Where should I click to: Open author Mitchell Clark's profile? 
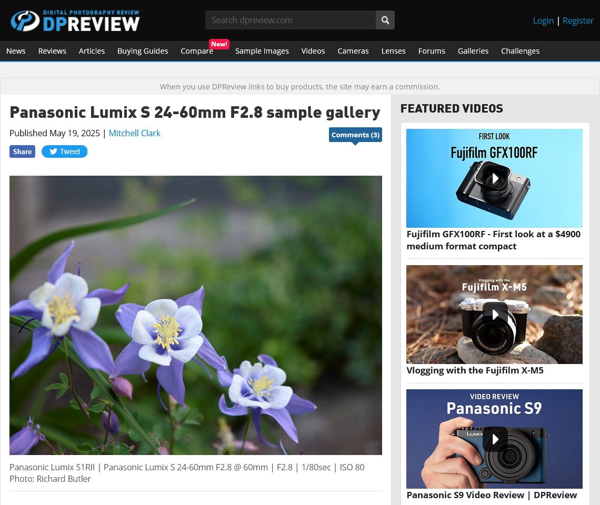point(134,133)
